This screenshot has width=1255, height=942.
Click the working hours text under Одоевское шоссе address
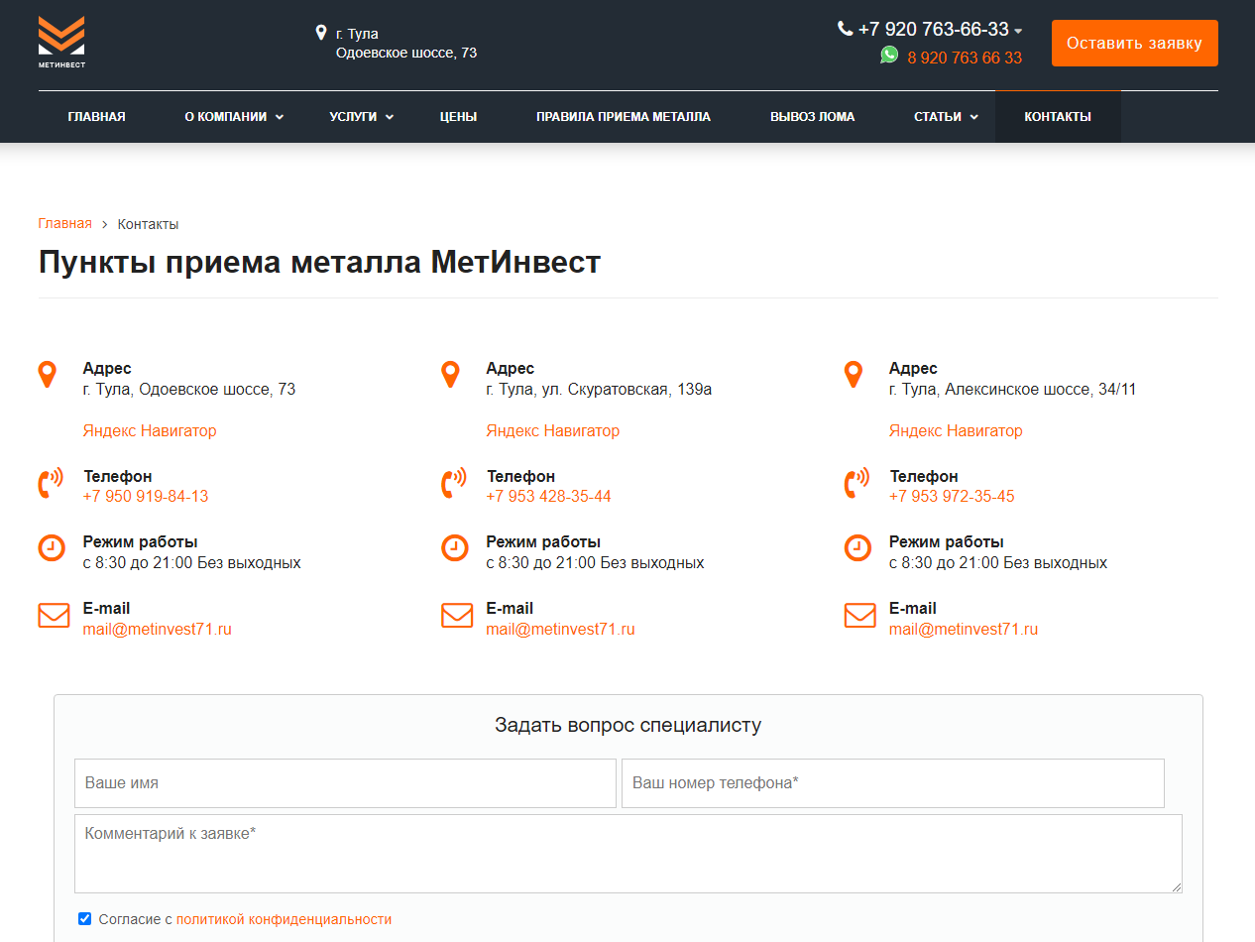tap(192, 562)
